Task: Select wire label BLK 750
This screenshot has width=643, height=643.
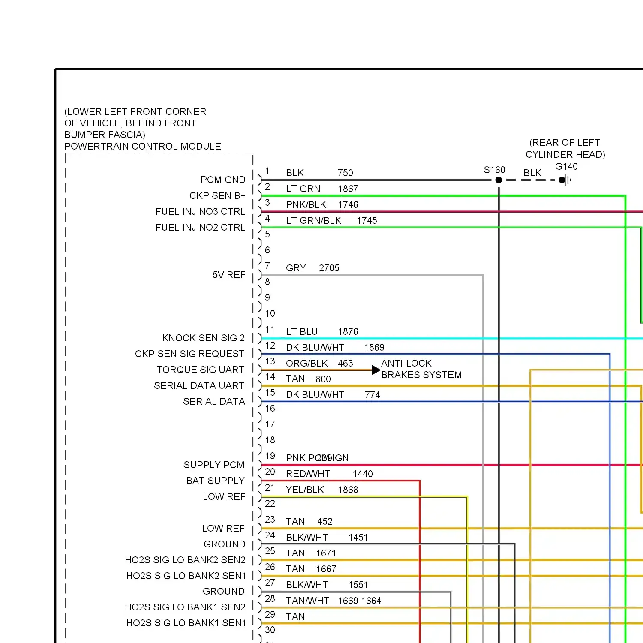Action: tap(319, 173)
